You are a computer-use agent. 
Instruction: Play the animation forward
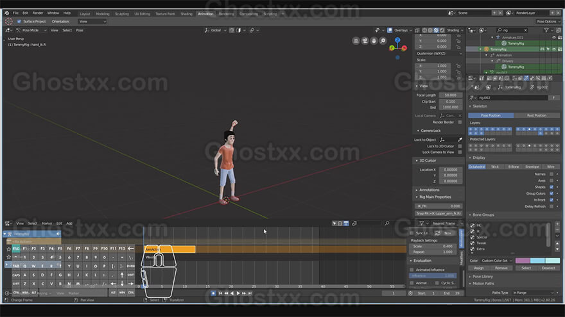pos(238,293)
